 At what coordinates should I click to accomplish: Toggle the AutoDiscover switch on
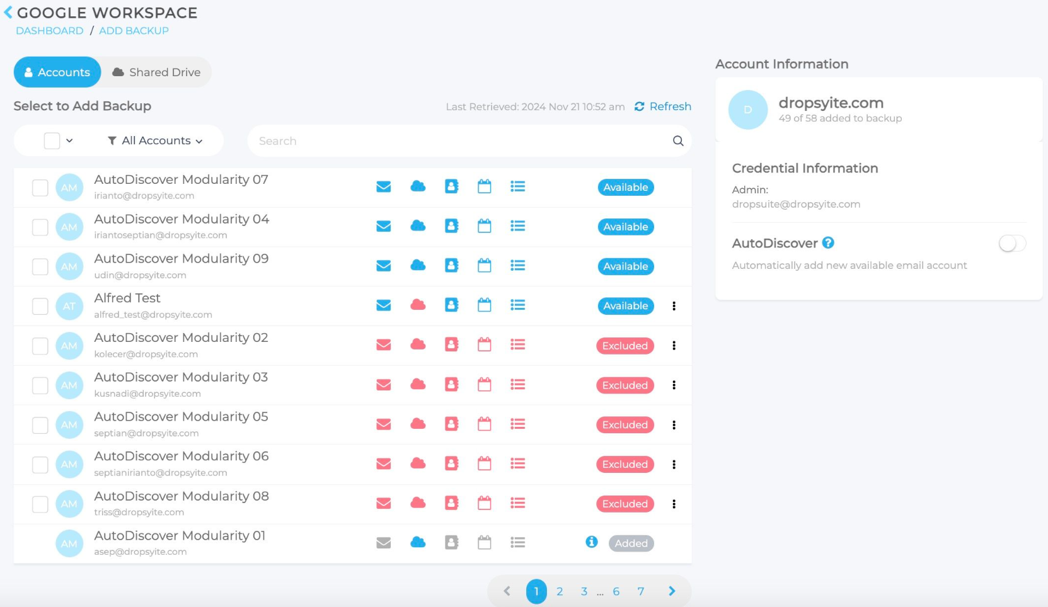[x=1011, y=244]
